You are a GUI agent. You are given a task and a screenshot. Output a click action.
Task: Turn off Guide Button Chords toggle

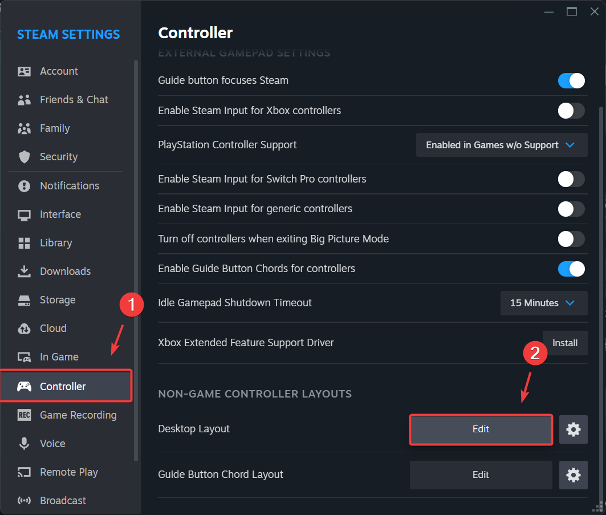tap(571, 269)
